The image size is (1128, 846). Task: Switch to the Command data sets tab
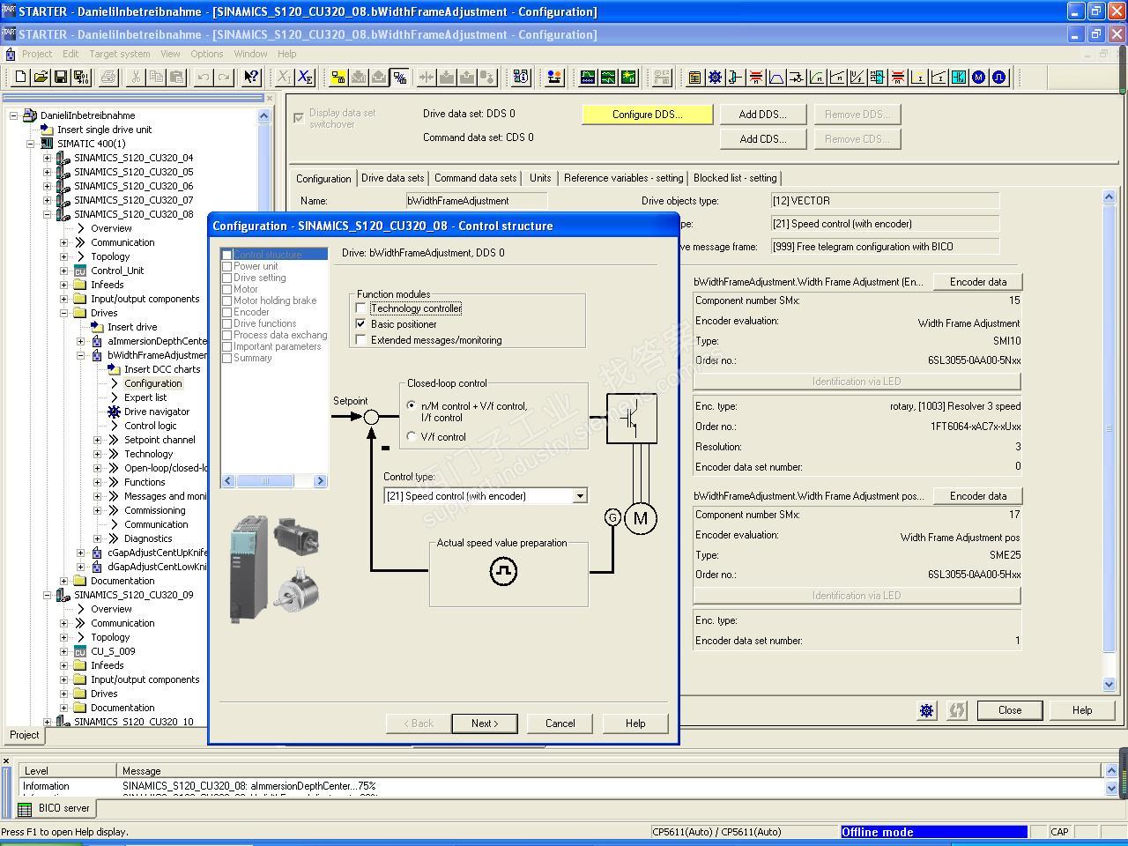point(476,178)
